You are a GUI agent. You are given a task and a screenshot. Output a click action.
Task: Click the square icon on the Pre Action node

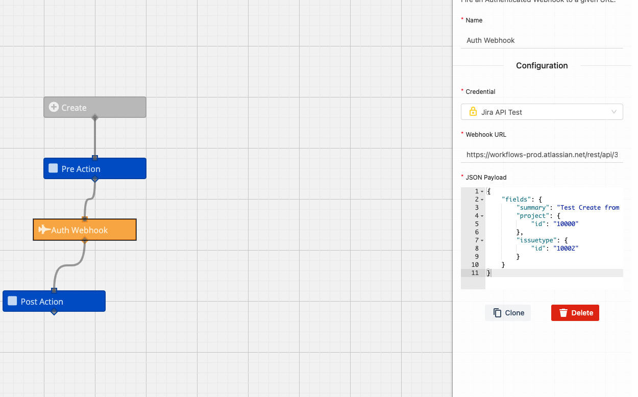tap(53, 168)
